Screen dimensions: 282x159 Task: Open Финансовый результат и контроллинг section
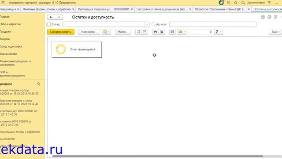point(15,63)
